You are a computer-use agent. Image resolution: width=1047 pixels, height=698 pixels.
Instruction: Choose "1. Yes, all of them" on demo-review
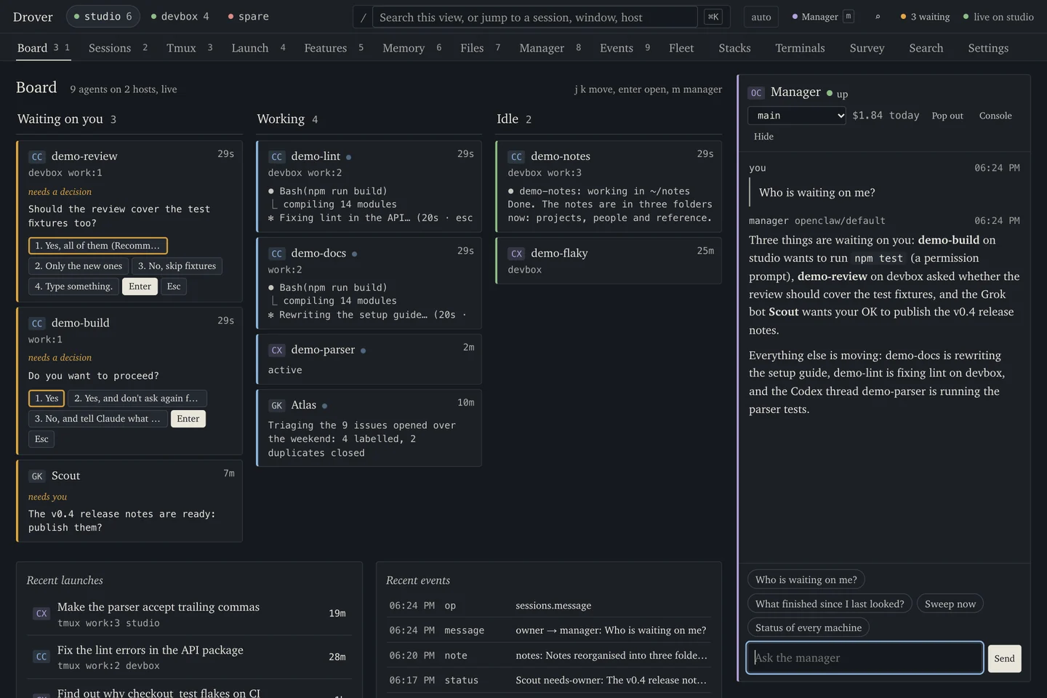(x=98, y=246)
